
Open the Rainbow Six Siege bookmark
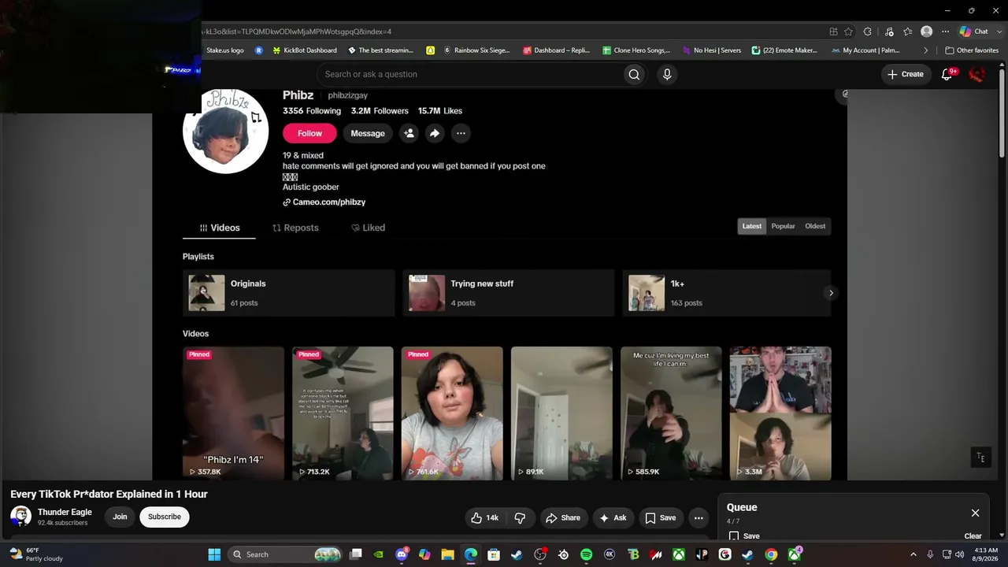476,50
